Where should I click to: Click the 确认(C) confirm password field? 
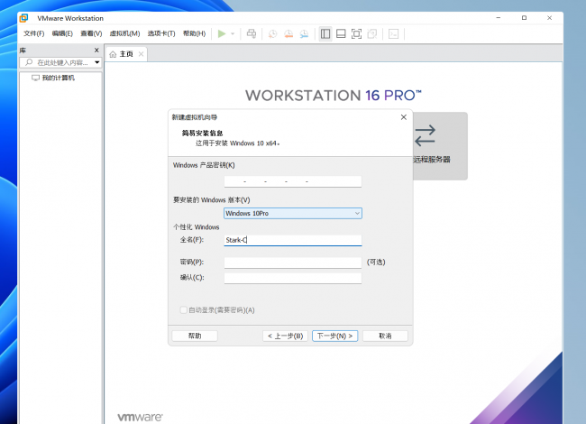[293, 278]
